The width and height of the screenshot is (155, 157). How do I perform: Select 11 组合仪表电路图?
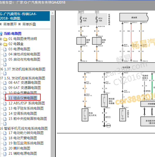tap(23, 98)
